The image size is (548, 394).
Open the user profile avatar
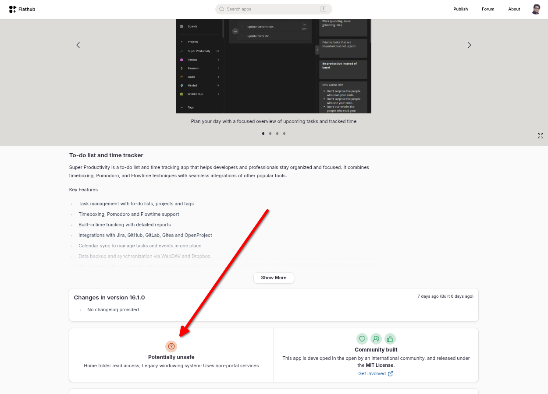coord(536,9)
